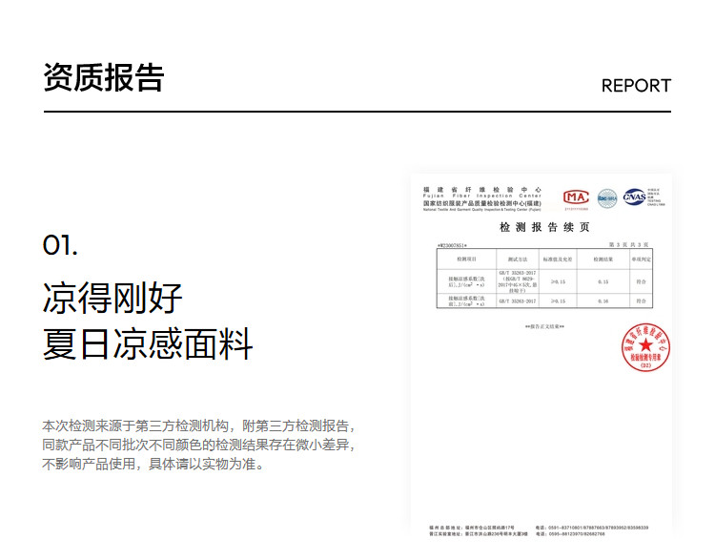
Task: Click the REPORT label at top right
Action: click(x=636, y=86)
